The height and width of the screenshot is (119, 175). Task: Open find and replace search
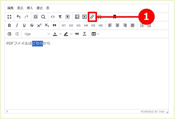43,17
